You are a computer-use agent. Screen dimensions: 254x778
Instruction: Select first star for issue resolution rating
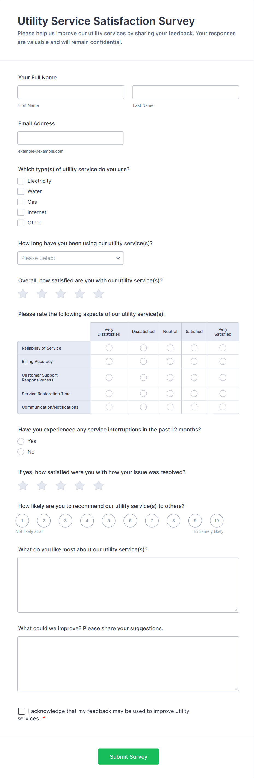click(x=23, y=486)
